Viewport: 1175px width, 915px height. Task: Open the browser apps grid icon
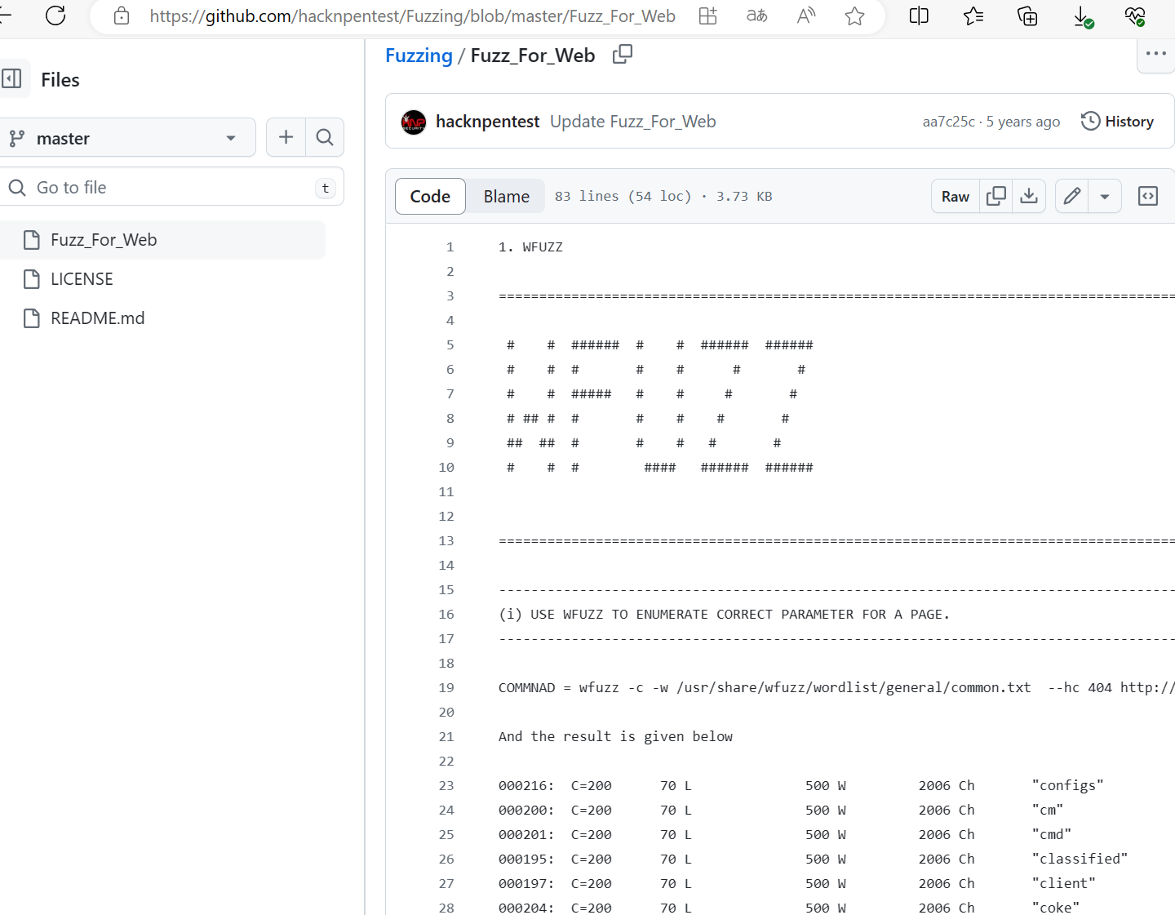(708, 16)
